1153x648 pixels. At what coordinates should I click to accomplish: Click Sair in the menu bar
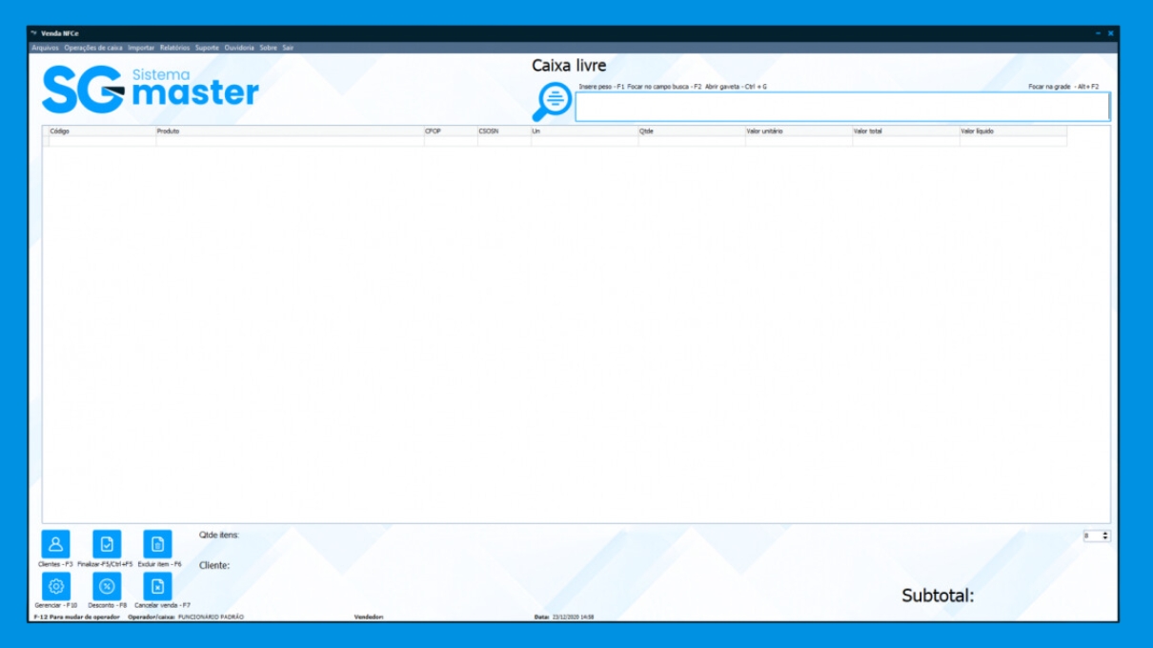point(288,48)
